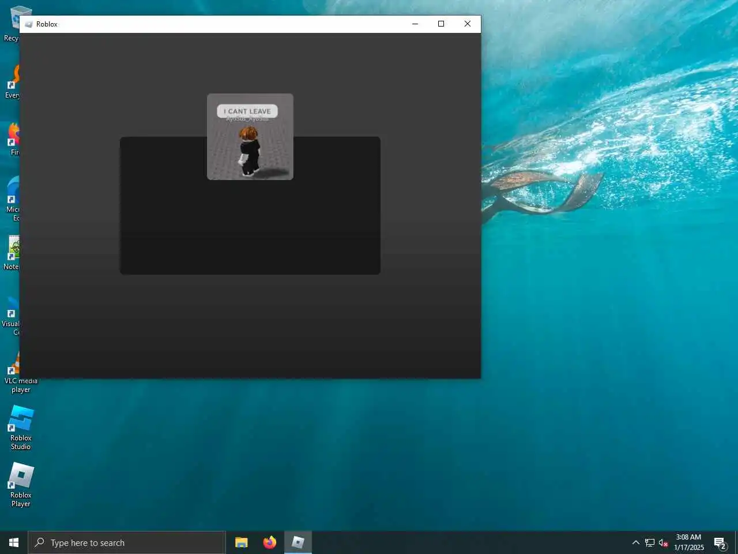Open the Notepad++ desktop shortcut
This screenshot has height=554, width=738.
(10, 253)
